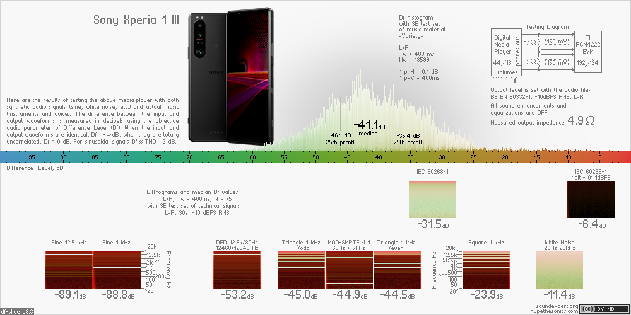Screen dimensions: 631x315
Task: Click the 1 pxH = 0.1 dB text
Action: tap(418, 72)
